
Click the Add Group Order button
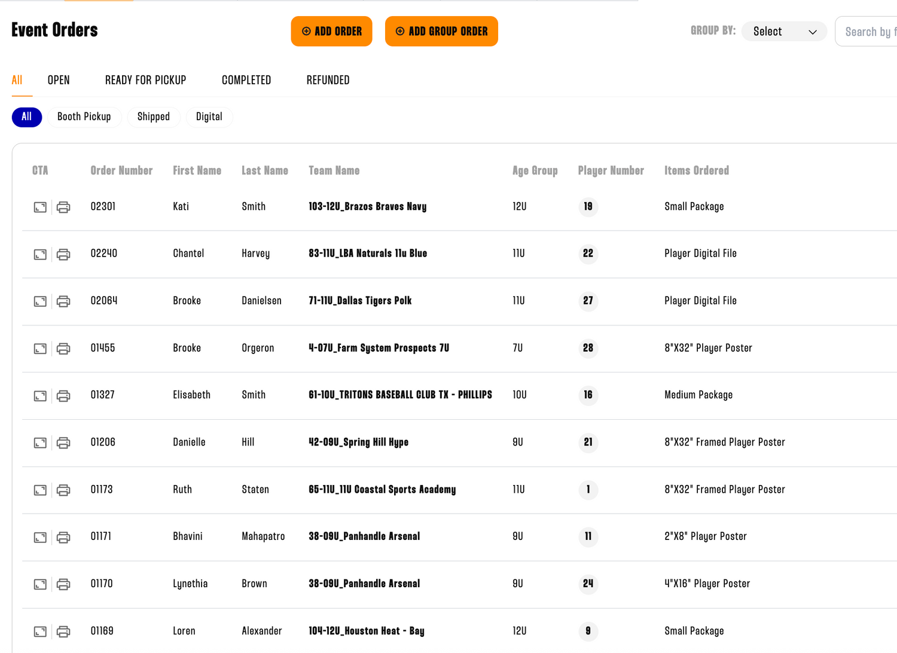click(441, 31)
